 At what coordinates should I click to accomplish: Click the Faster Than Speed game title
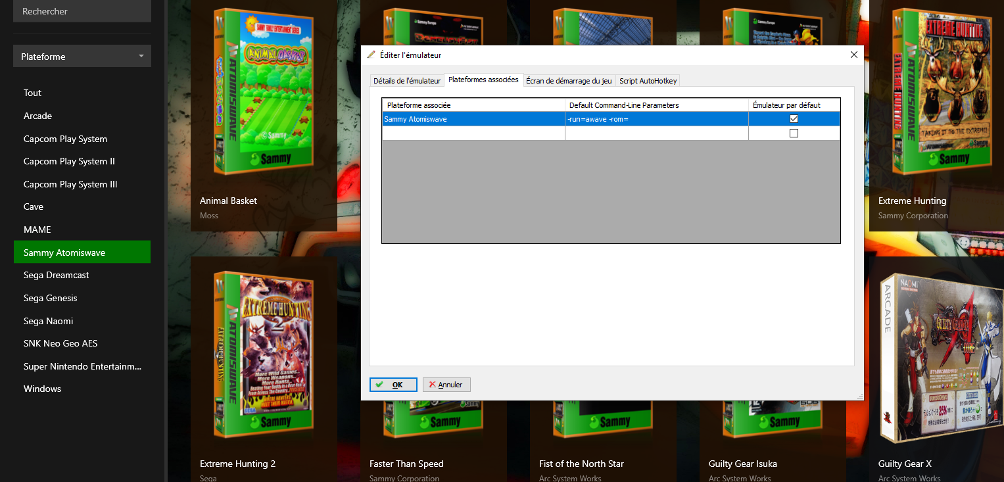[x=406, y=464]
